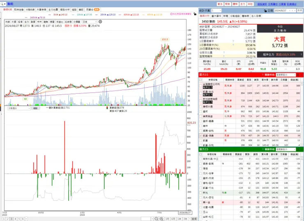
Task: Switch to the 即時走勢 tab
Action: tap(19, 9)
